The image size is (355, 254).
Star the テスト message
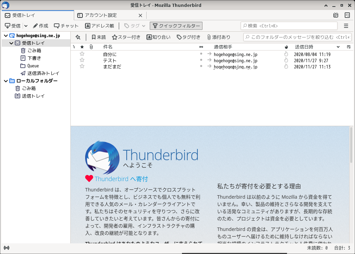click(82, 60)
